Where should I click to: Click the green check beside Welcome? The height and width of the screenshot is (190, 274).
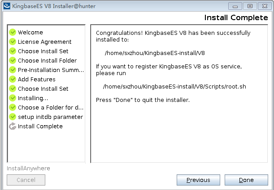point(13,32)
